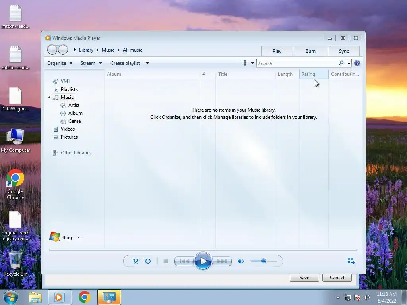Open the Help question mark icon
Image resolution: width=407 pixels, height=305 pixels.
click(x=357, y=63)
